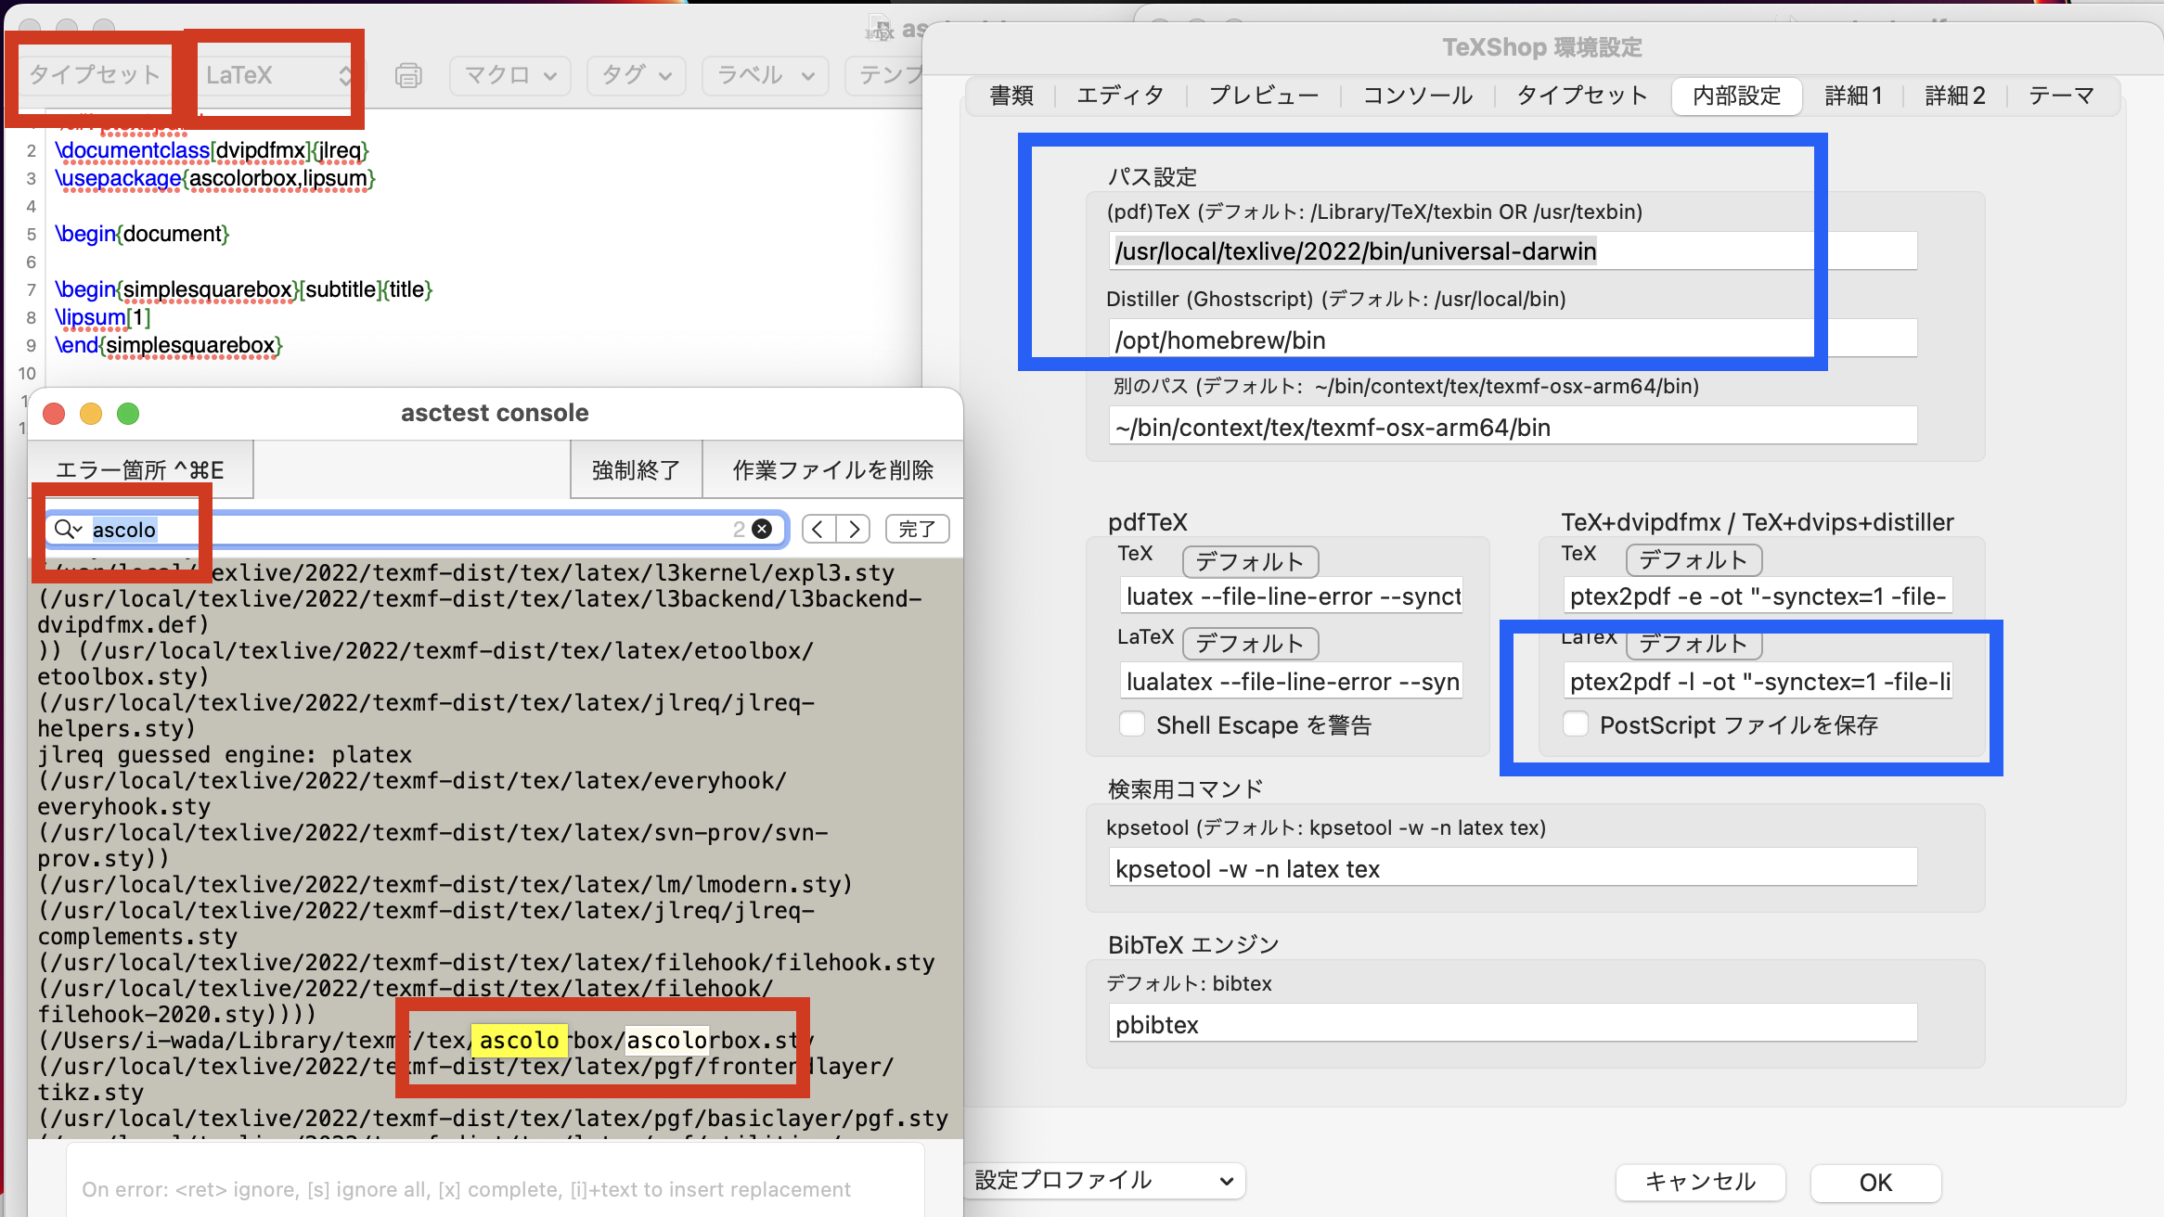The width and height of the screenshot is (2164, 1217).
Task: Click the ptex2pdf -e command field
Action: [x=1758, y=596]
